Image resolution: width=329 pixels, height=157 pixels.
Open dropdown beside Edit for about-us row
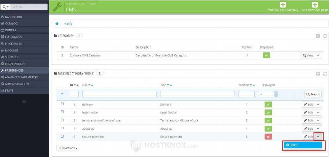pos(318,129)
